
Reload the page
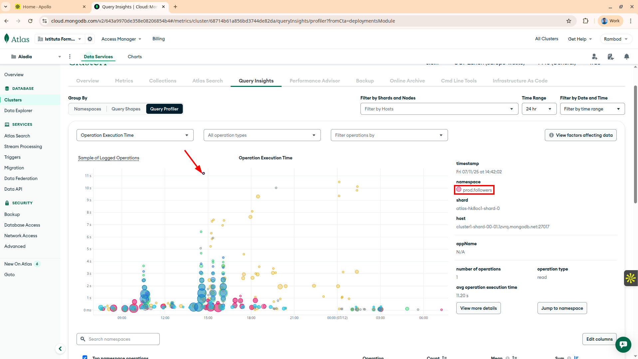pyautogui.click(x=30, y=21)
